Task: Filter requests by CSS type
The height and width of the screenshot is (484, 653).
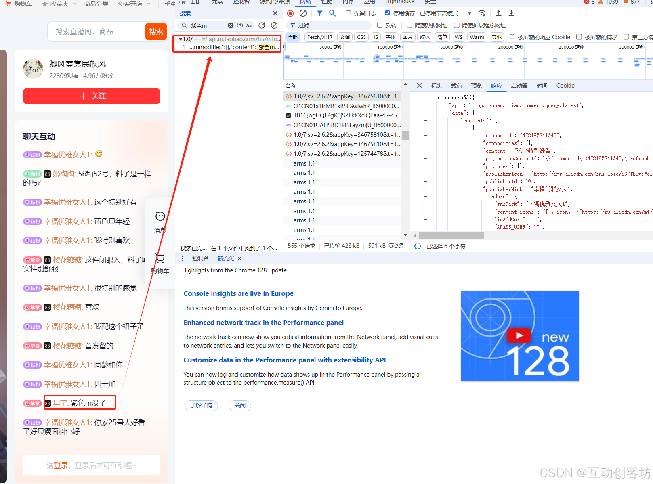Action: click(x=361, y=37)
